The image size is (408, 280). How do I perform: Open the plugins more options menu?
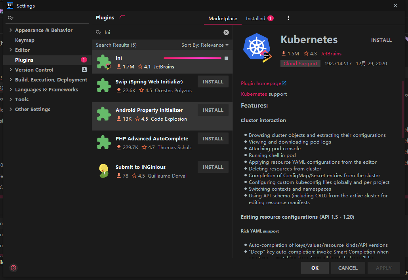(x=288, y=18)
